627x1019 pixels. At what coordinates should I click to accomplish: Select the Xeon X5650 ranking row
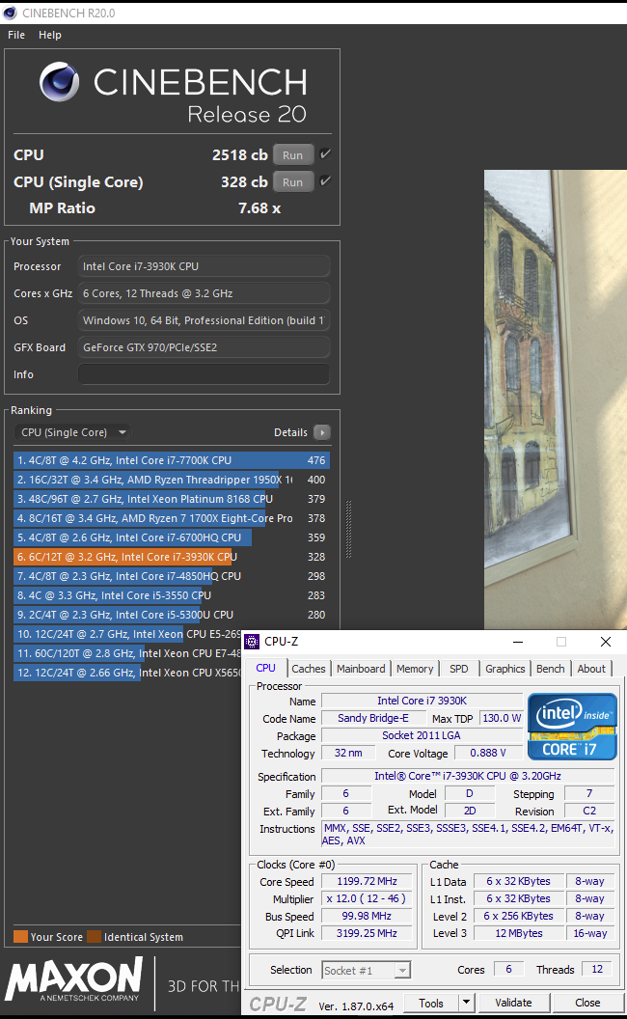(127, 673)
